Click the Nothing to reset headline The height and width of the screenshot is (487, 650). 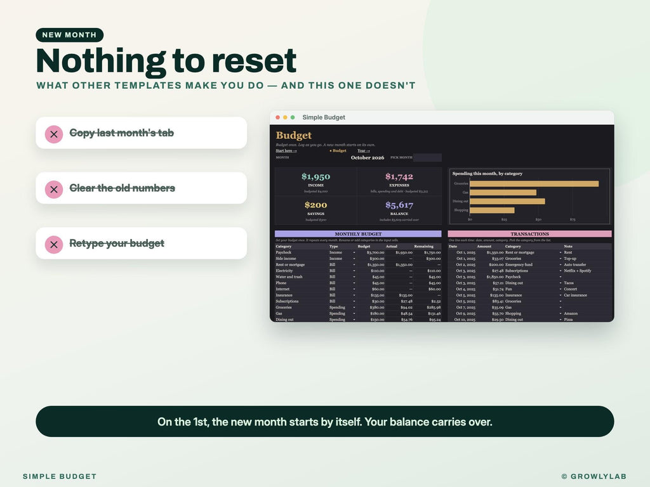166,62
